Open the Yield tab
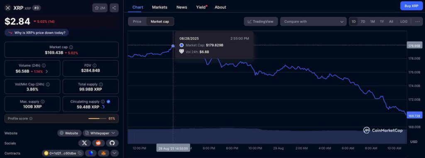The image size is (425, 158). (x=201, y=7)
